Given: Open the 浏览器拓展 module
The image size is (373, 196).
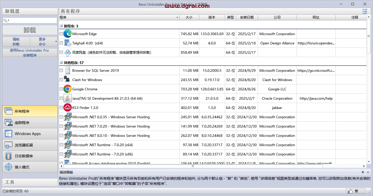Looking at the screenshot, I should [30, 145].
